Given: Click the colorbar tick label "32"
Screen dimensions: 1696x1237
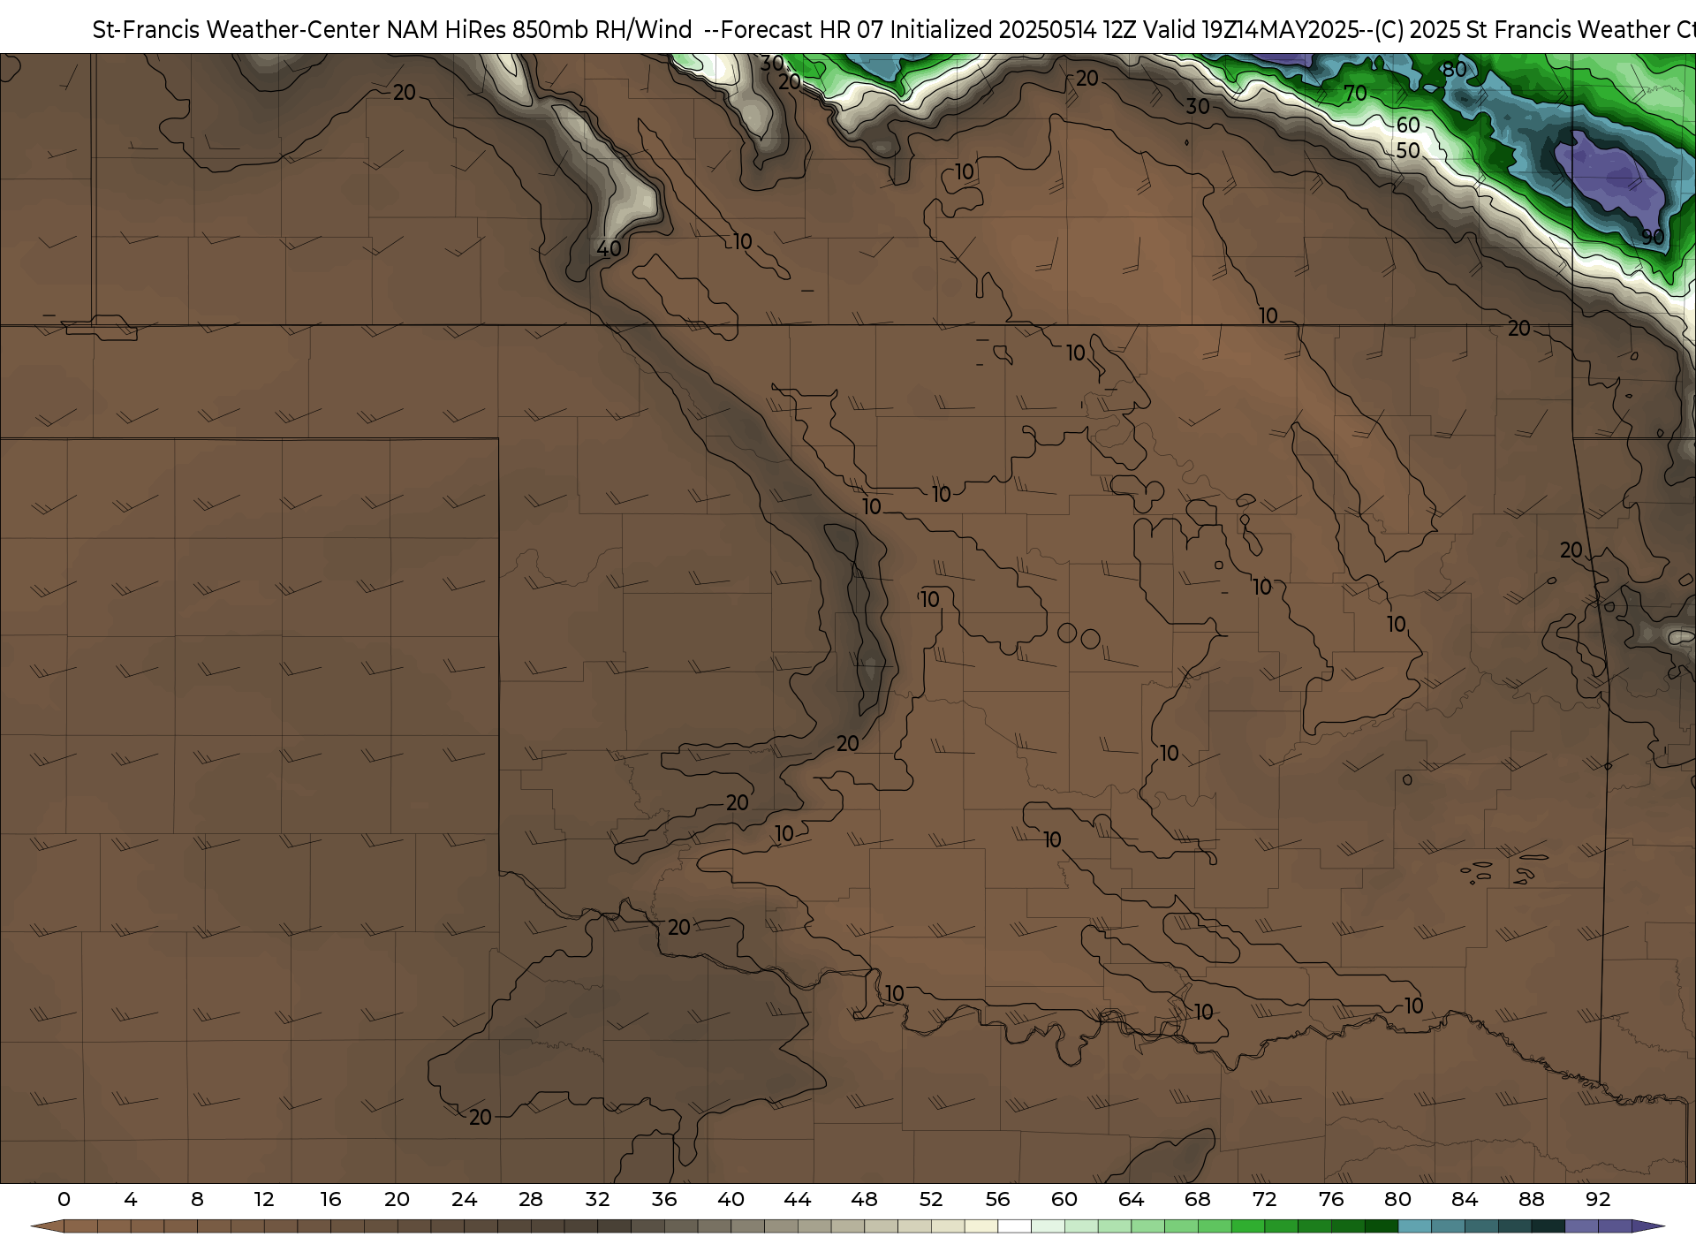Looking at the screenshot, I should coord(597,1199).
